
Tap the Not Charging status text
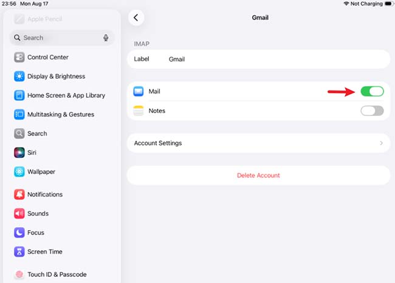[366, 4]
